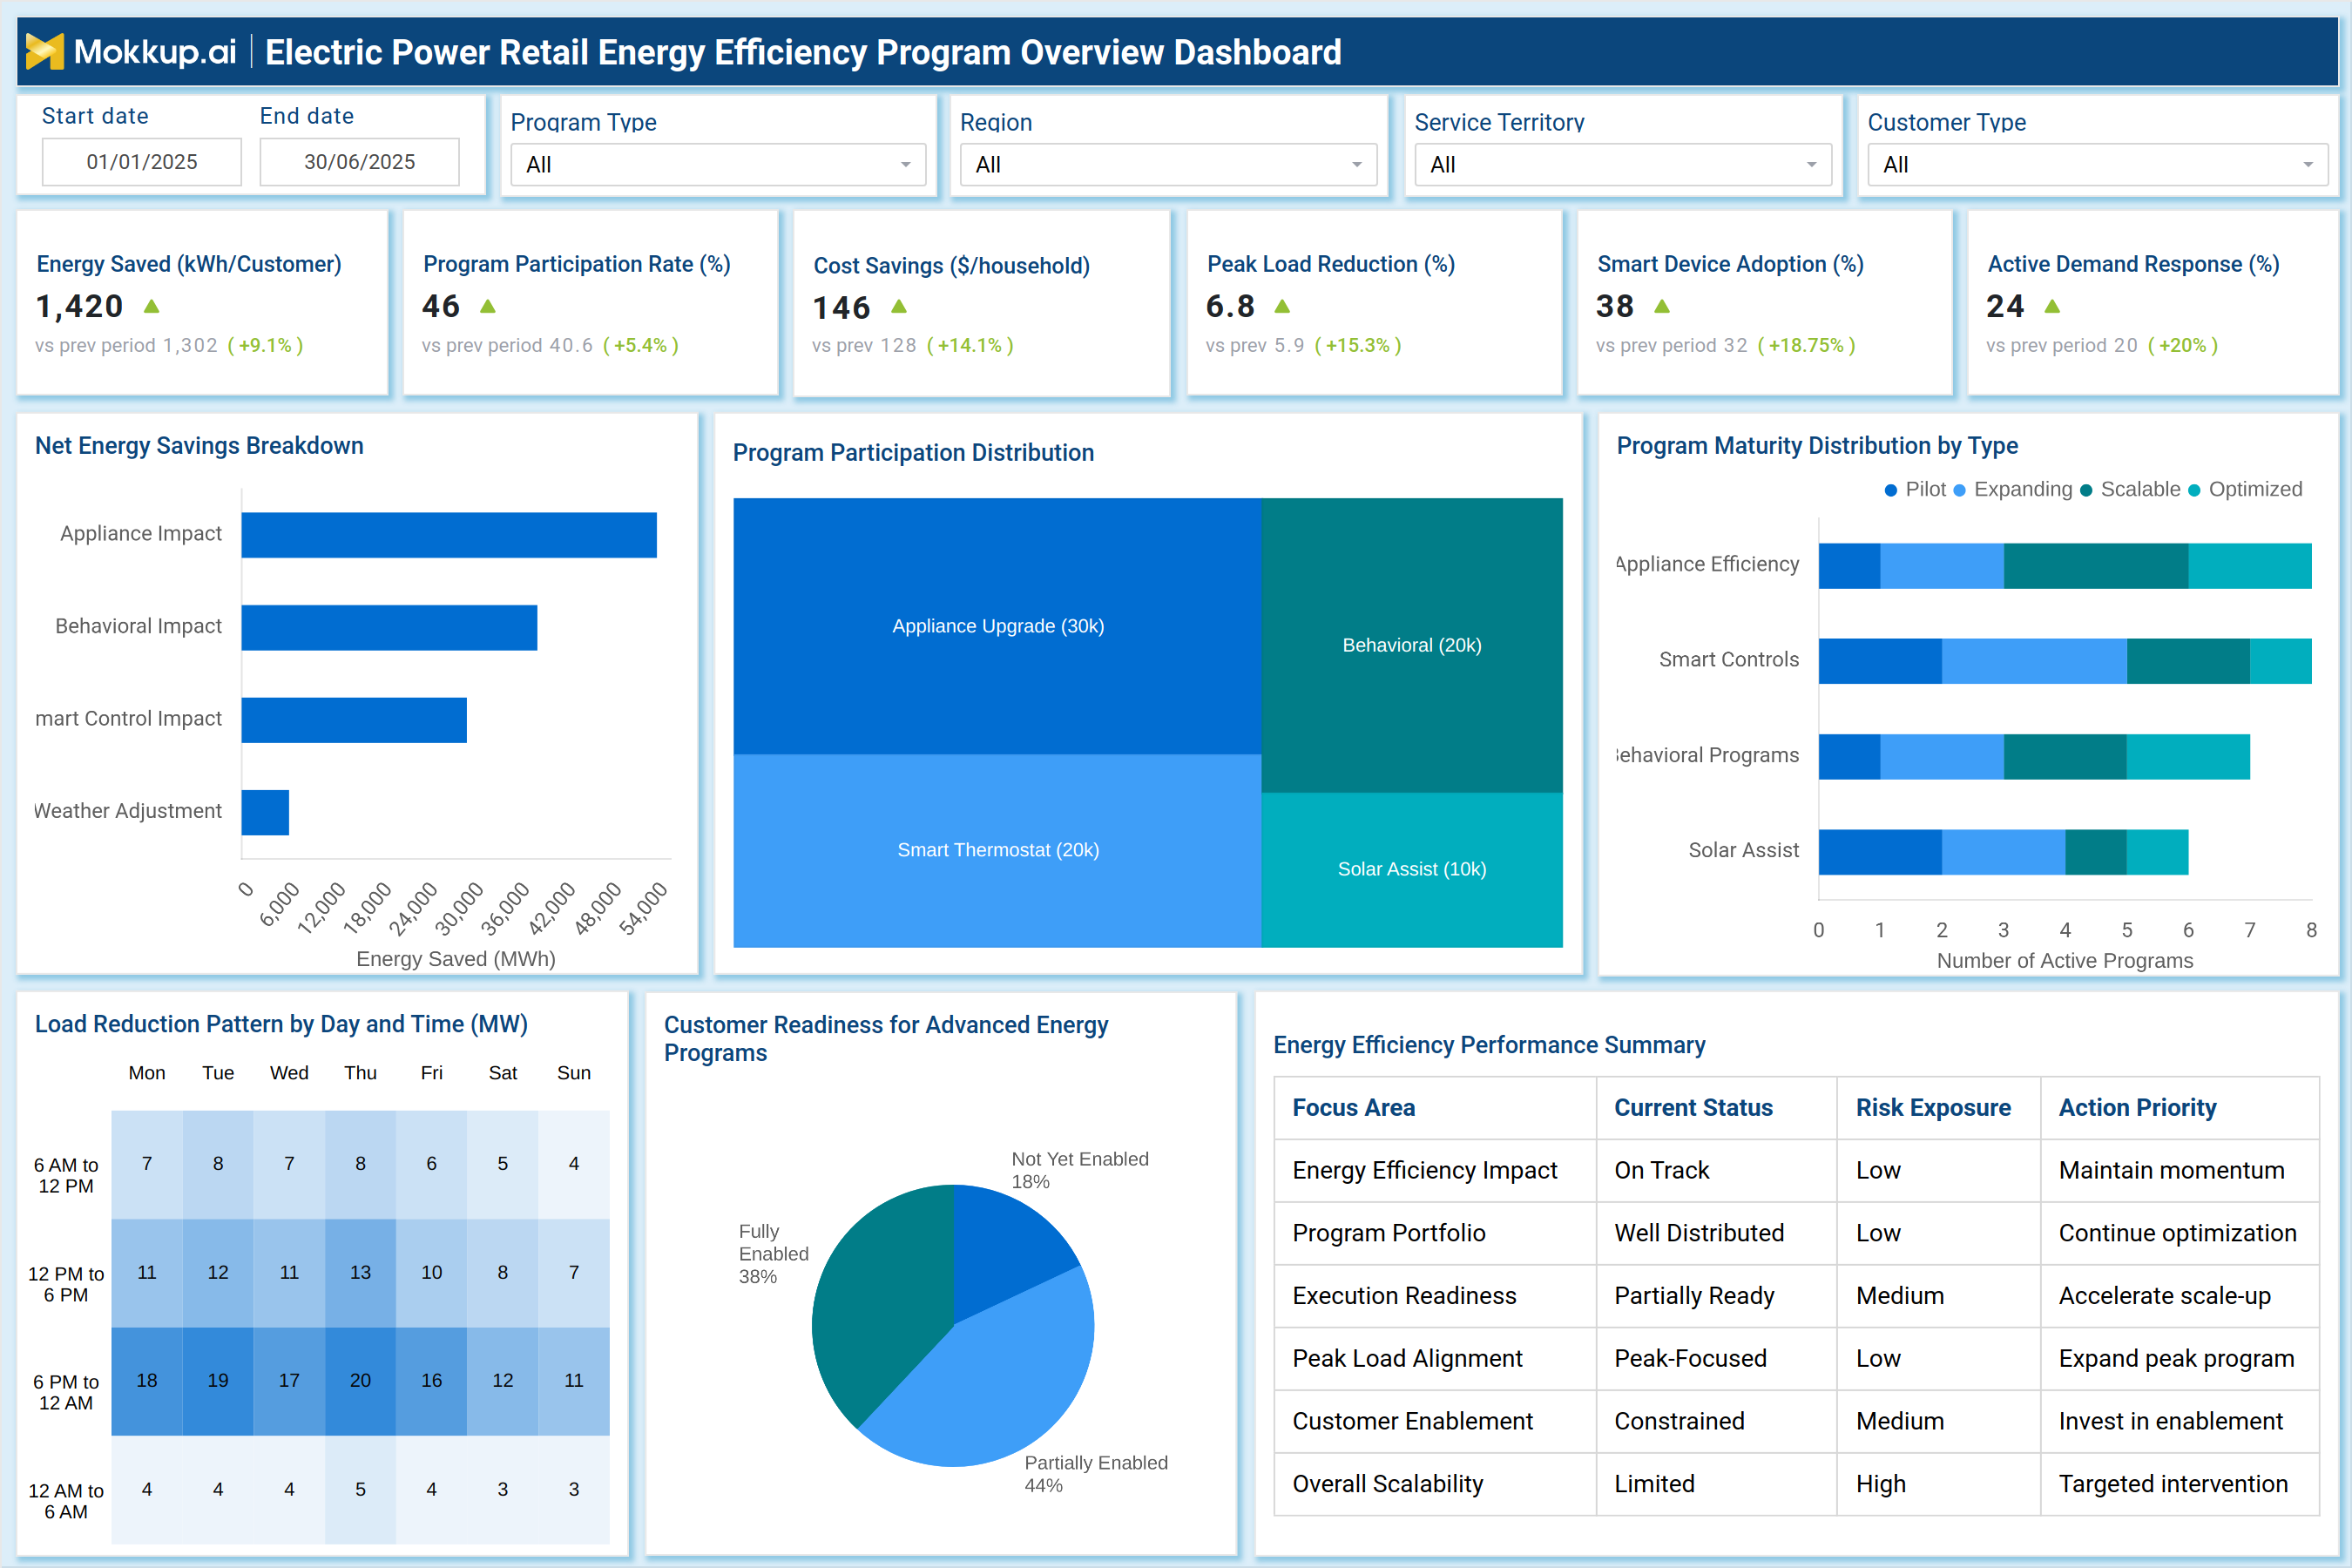The height and width of the screenshot is (1568, 2352).
Task: Select the Appliance Upgrade (30k) treemap tile
Action: click(997, 626)
